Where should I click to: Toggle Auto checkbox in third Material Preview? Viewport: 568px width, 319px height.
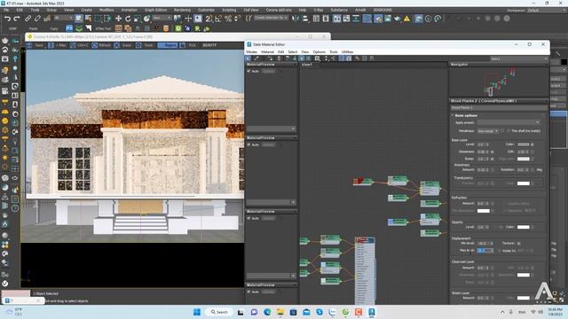[248, 218]
